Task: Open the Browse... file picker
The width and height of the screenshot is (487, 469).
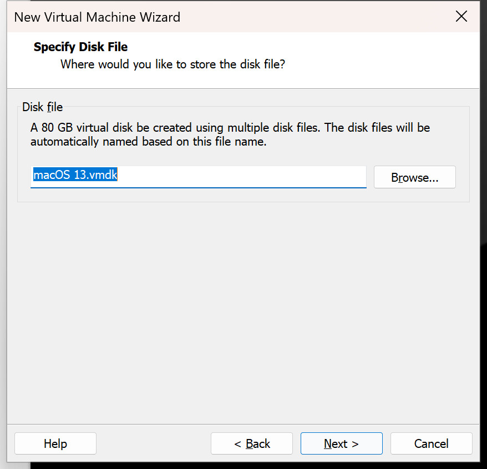Action: click(x=415, y=177)
